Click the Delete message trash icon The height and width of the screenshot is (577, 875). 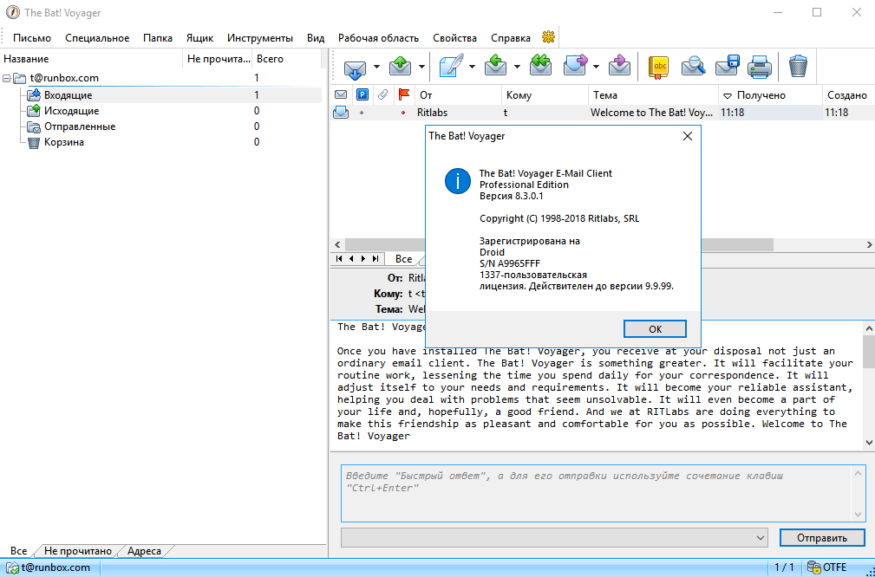799,66
